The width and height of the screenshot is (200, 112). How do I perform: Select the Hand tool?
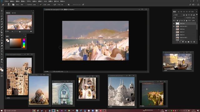pos(2,59)
